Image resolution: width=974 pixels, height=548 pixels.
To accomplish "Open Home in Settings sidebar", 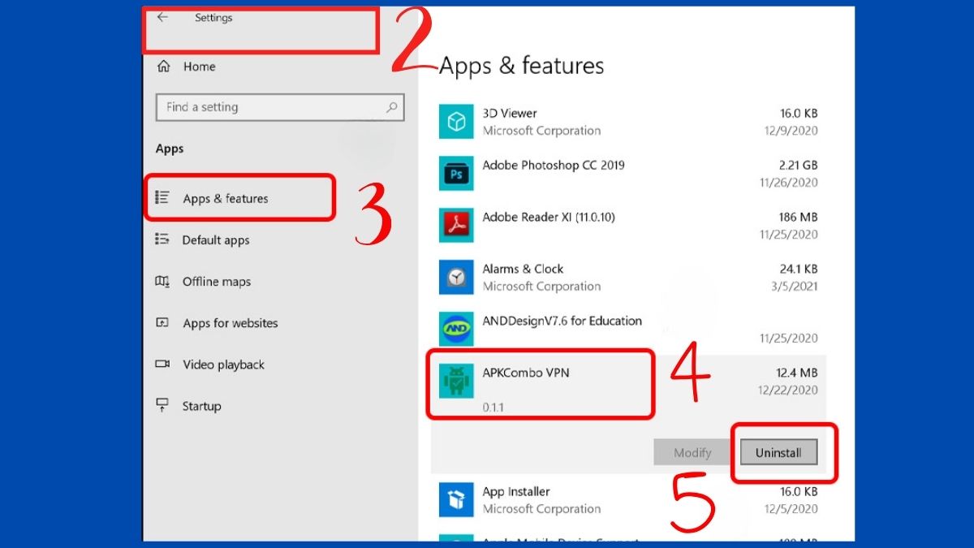I will (199, 67).
